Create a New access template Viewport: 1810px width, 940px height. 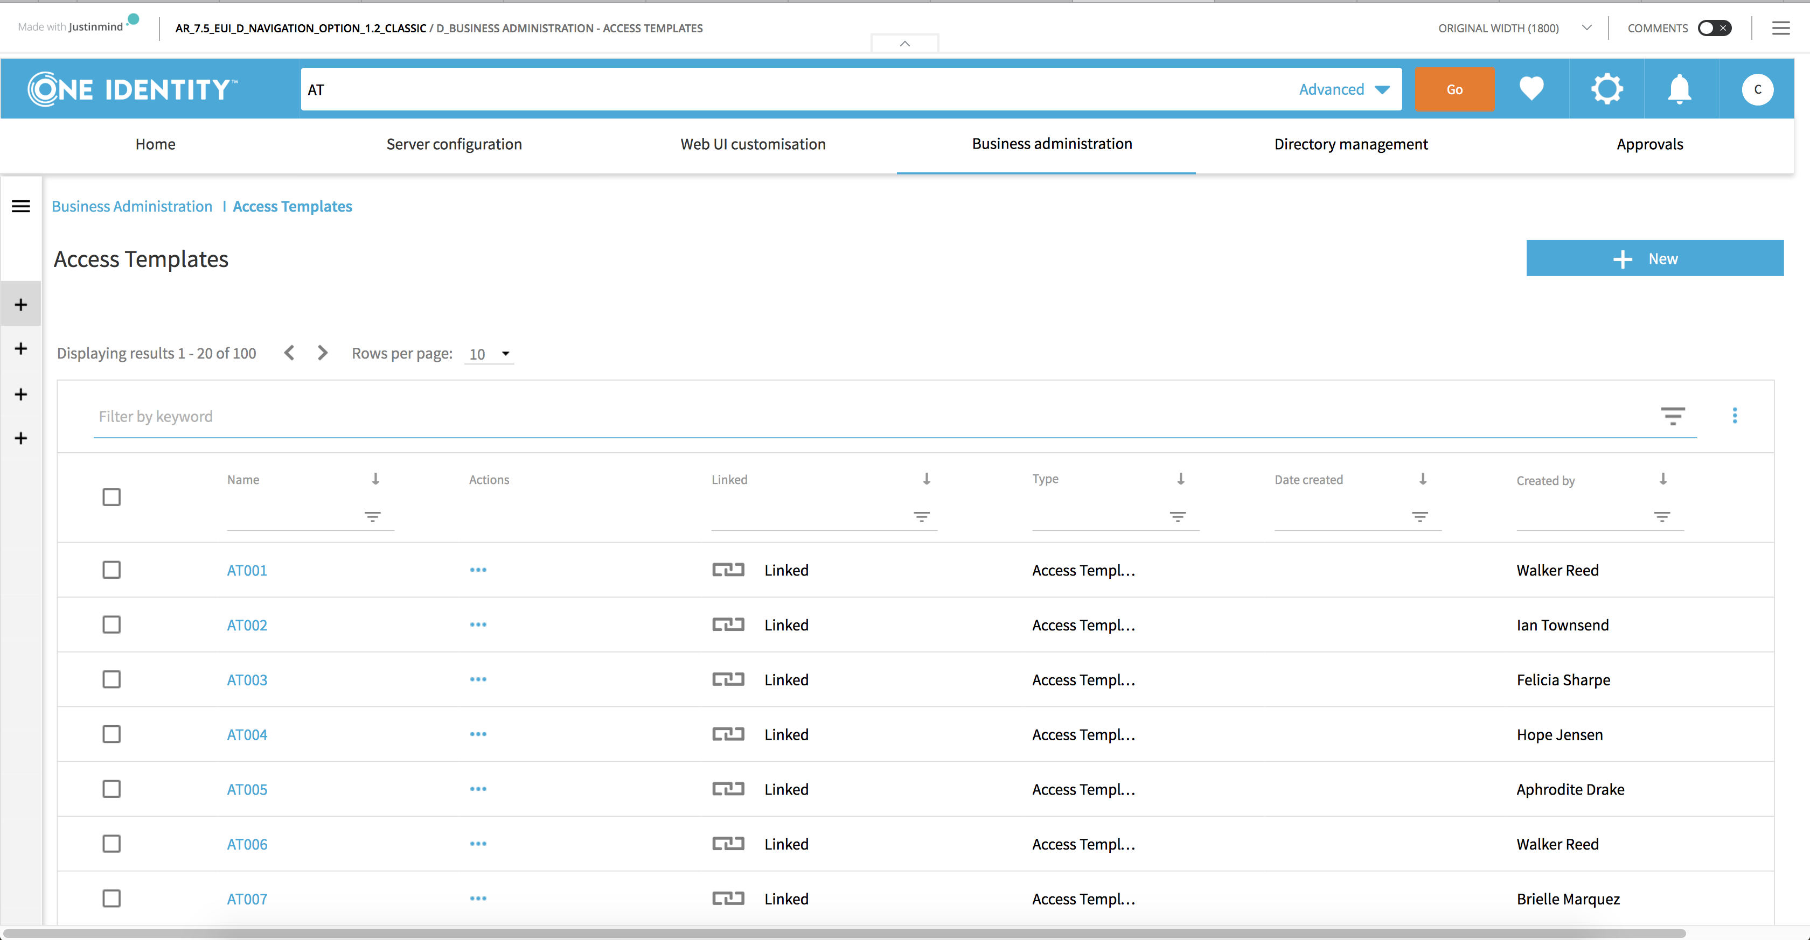coord(1654,258)
